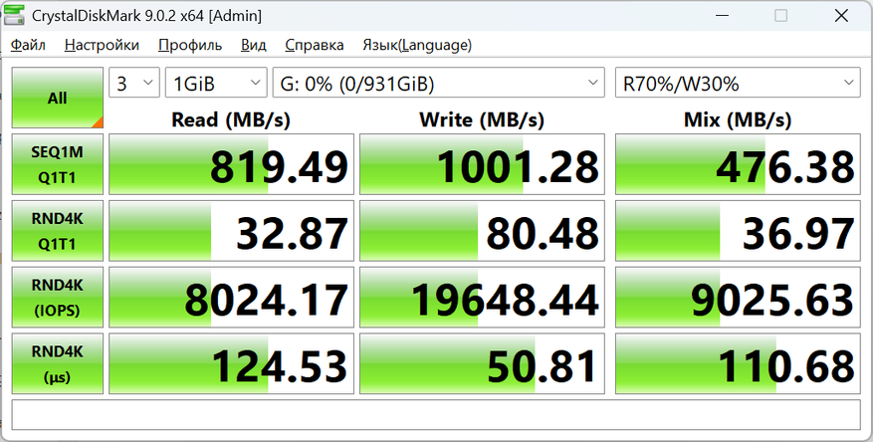The height and width of the screenshot is (442, 873).
Task: Close the CrystalDiskMark window
Action: (841, 16)
